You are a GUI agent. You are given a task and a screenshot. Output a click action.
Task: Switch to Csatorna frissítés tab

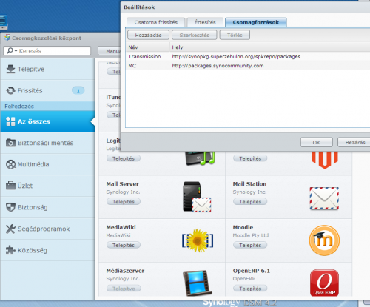tap(155, 22)
